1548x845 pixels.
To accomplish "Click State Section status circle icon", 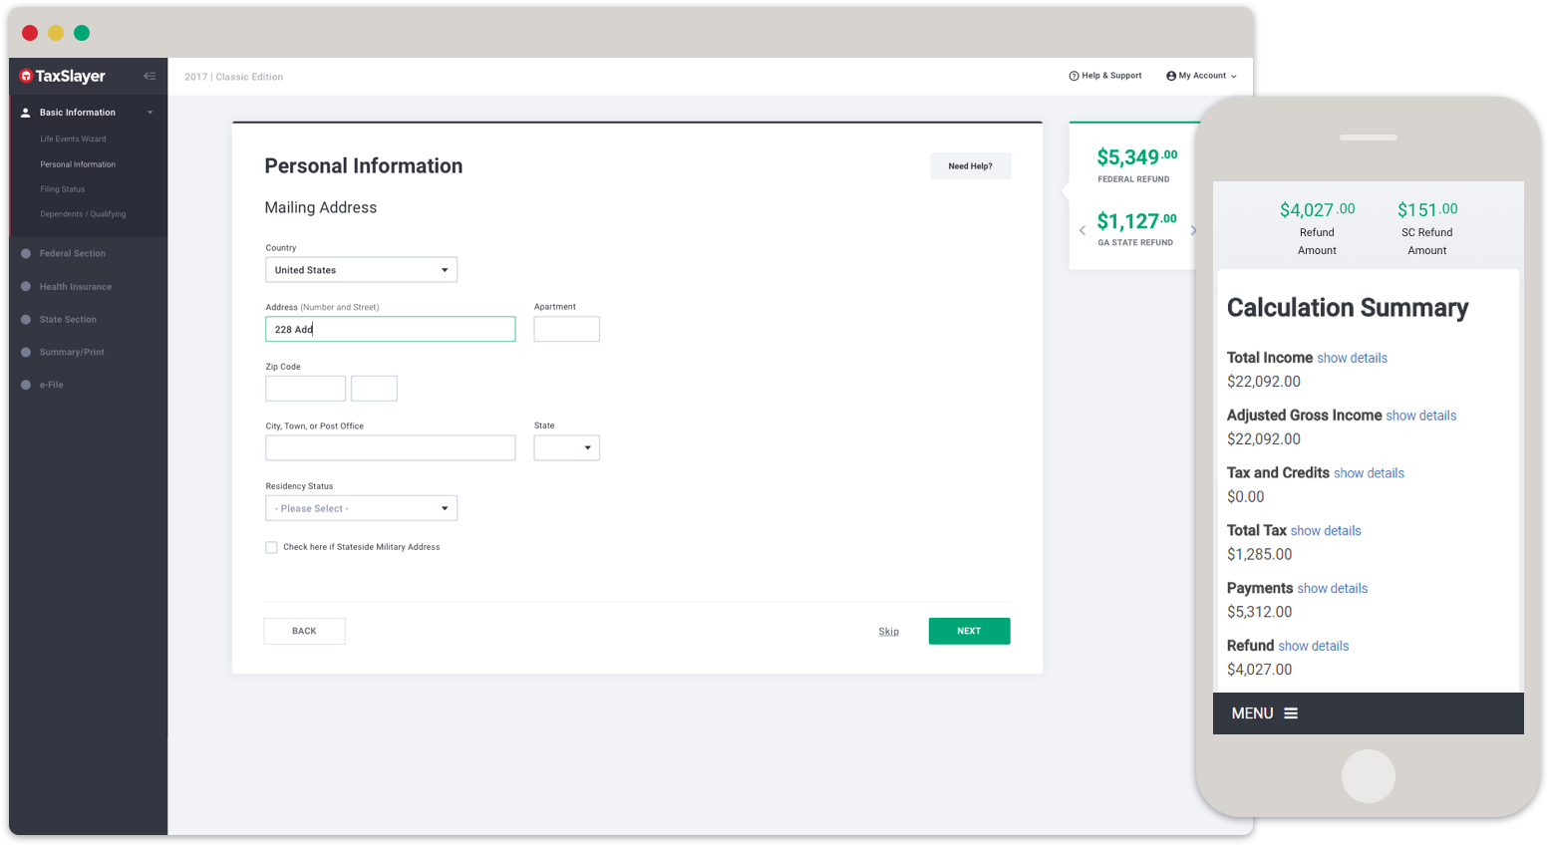I will tap(26, 320).
